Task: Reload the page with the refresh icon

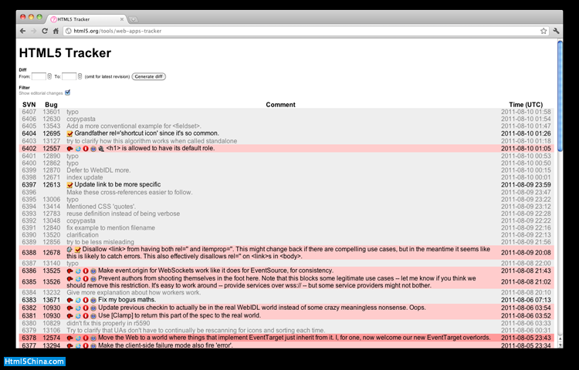Action: 44,31
